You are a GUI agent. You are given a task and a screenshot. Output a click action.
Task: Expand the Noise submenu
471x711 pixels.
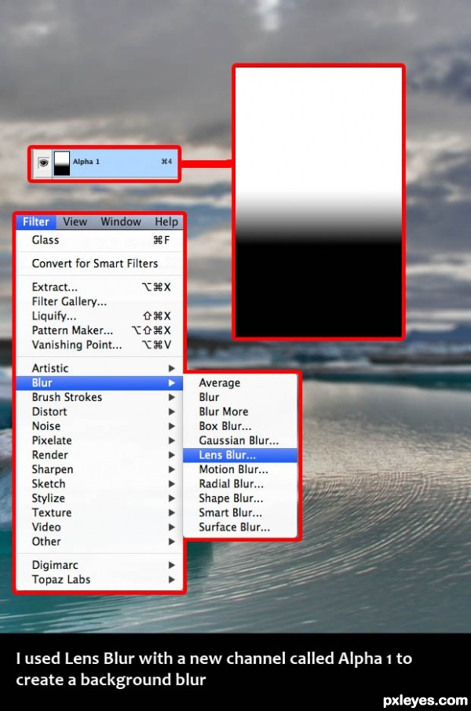point(100,426)
